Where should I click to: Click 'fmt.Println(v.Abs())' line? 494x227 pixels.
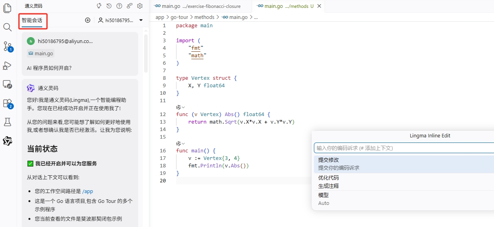pos(219,165)
